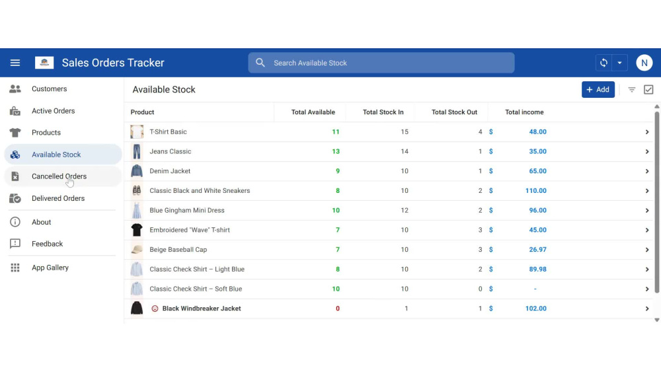Click the Add button

point(598,90)
